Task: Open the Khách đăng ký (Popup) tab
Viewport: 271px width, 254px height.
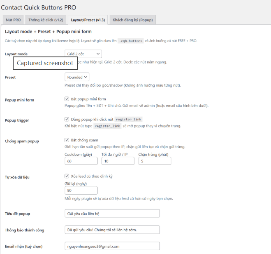Action: tap(134, 20)
